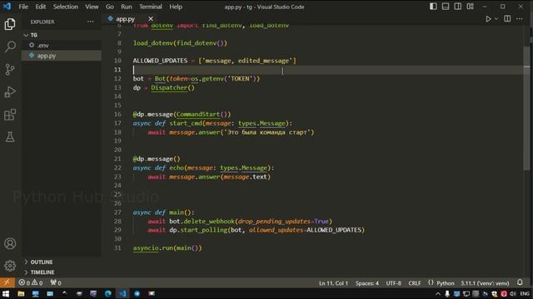Open the Go menu
Screen dimensions: 533x299
pyautogui.click(x=109, y=7)
